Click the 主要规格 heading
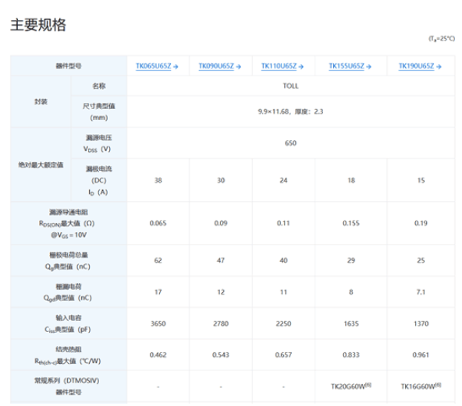 click(38, 25)
